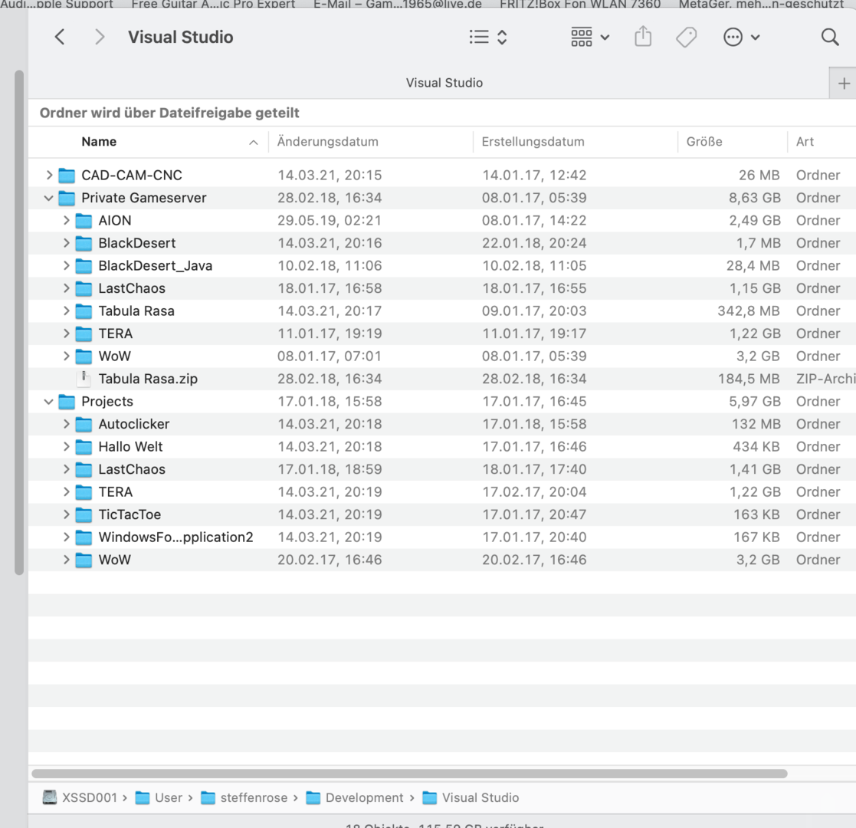
Task: Click the Tags icon in toolbar
Action: [686, 38]
